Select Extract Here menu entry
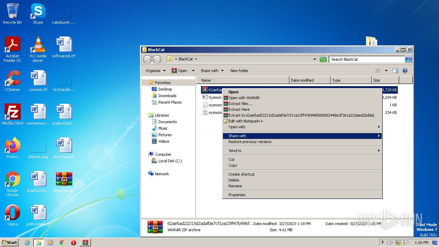 coord(302,109)
